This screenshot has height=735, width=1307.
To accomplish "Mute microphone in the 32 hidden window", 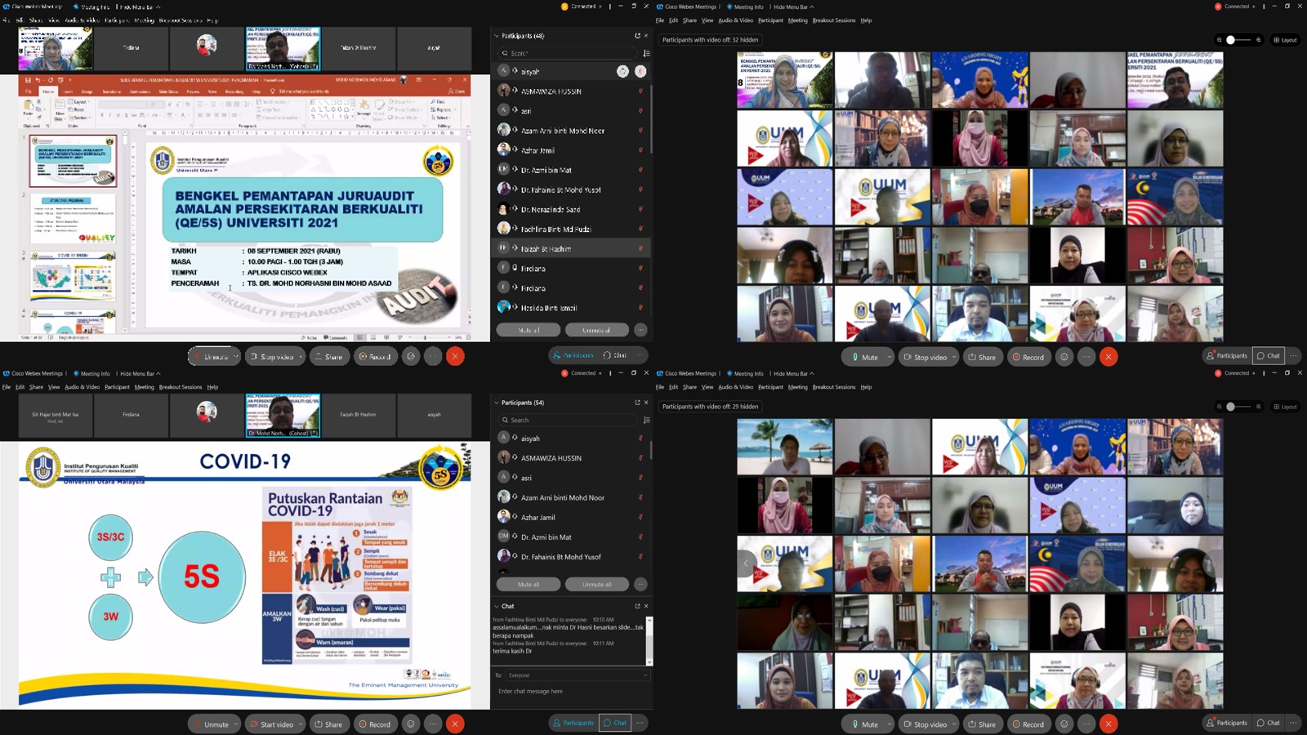I will tap(865, 357).
